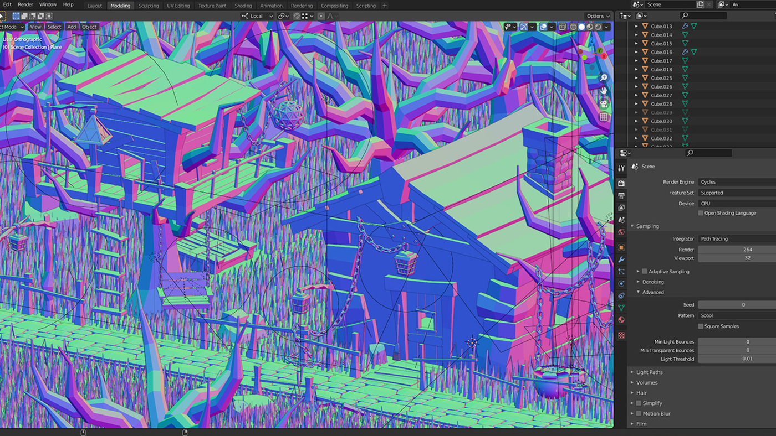
Task: Enable Square Samples
Action: click(702, 326)
